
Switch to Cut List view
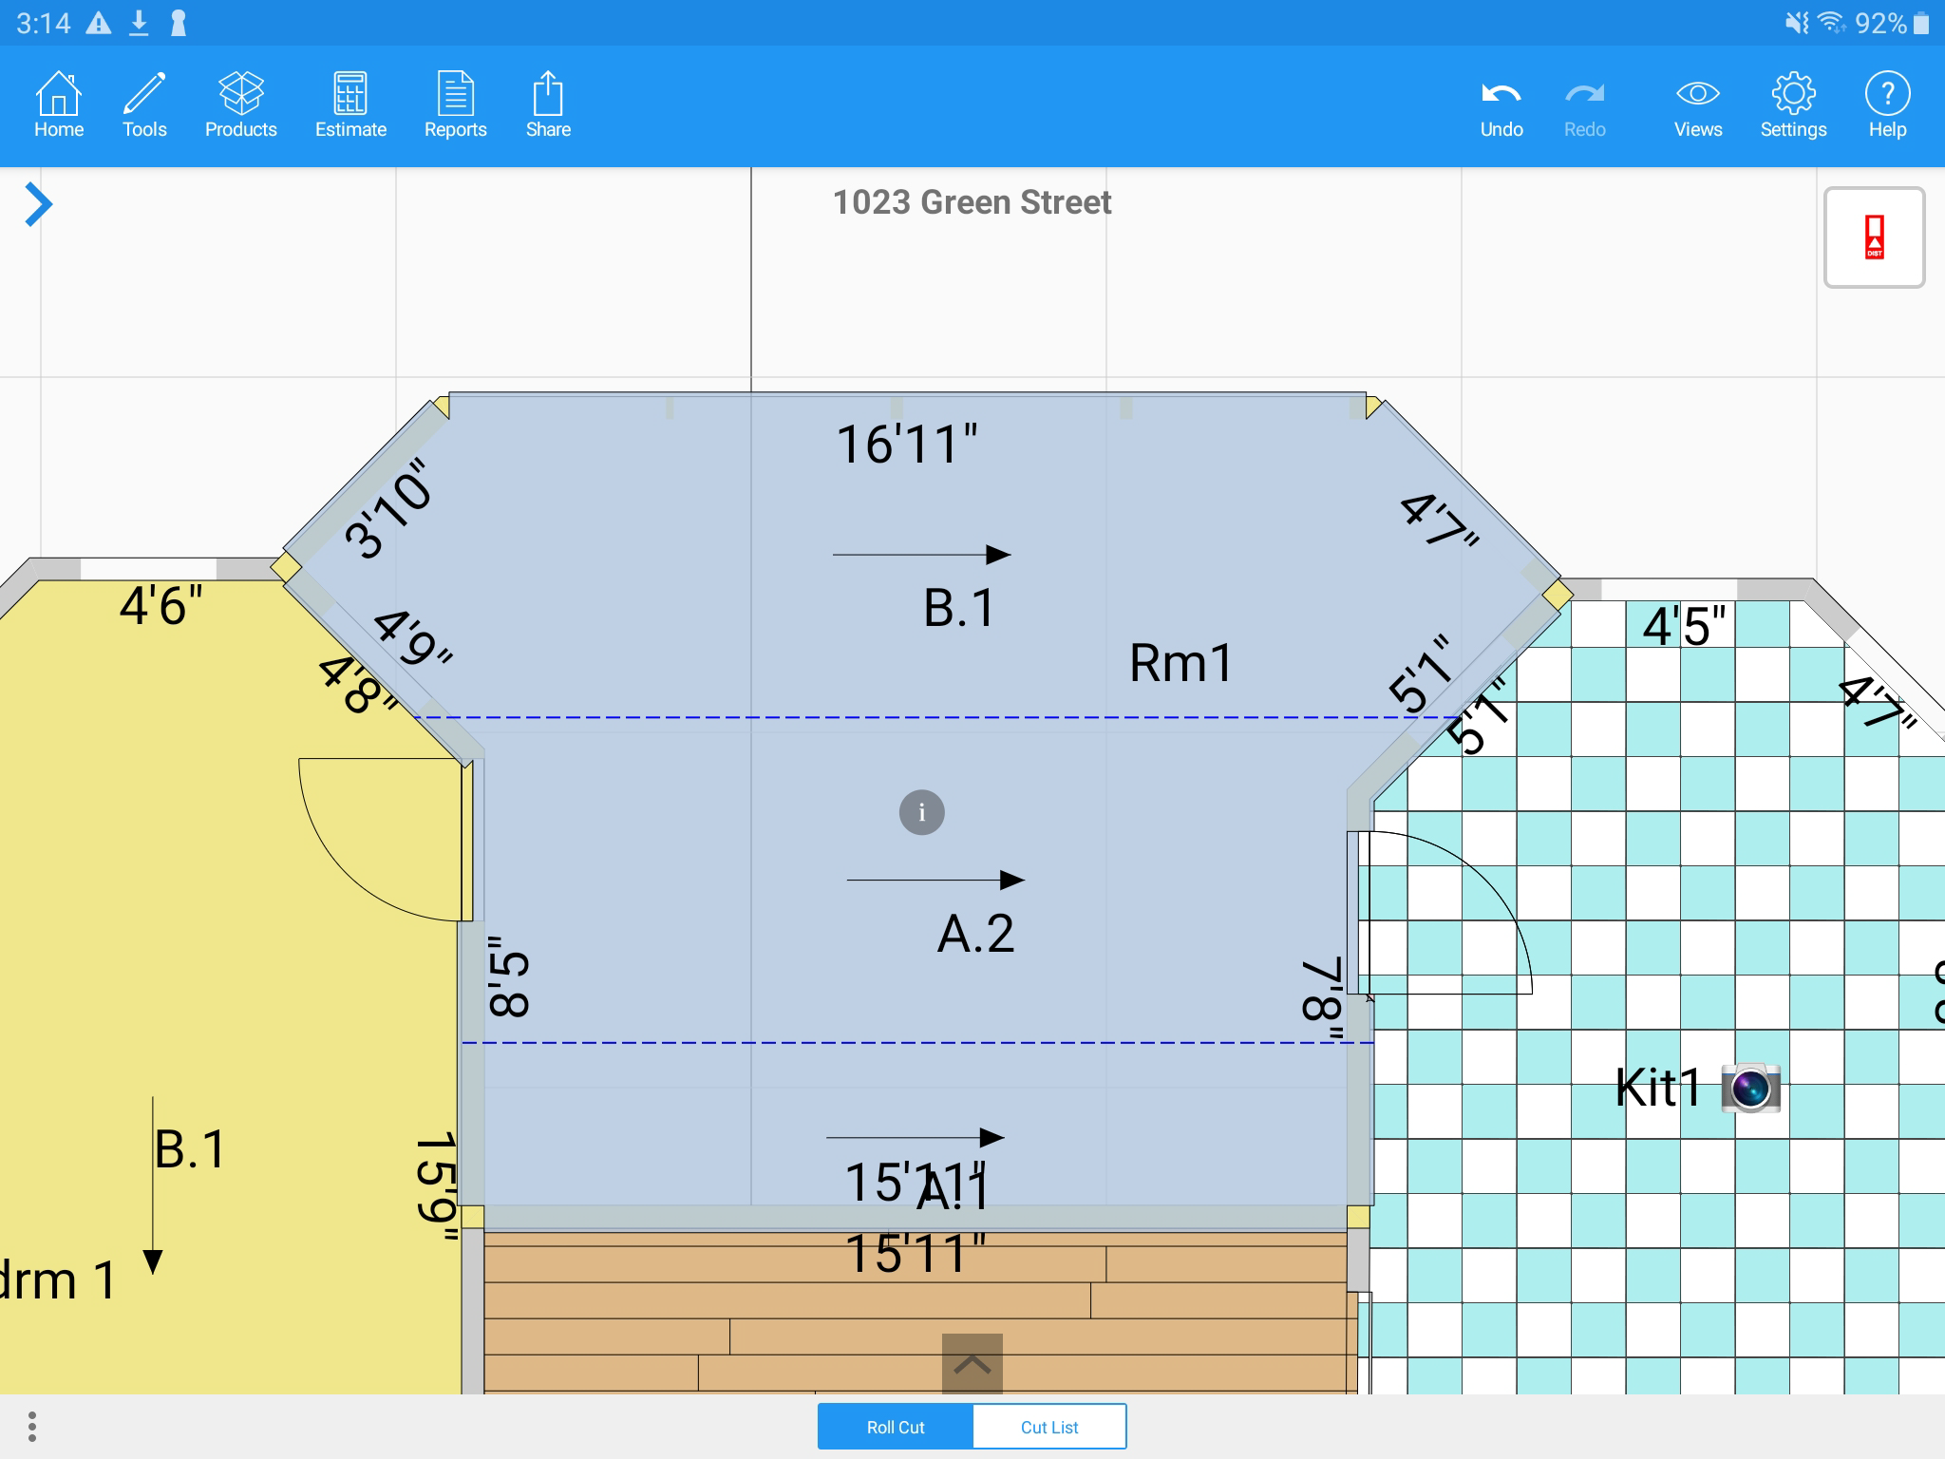pyautogui.click(x=1049, y=1427)
